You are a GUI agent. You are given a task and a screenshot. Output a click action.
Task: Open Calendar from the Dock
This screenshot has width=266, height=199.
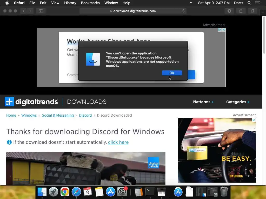pyautogui.click(x=88, y=192)
